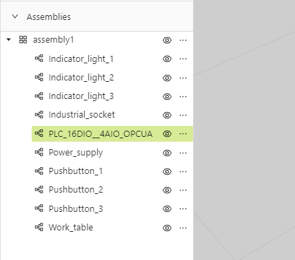
Task: Click the component icon beside Work_table
Action: [x=39, y=227]
